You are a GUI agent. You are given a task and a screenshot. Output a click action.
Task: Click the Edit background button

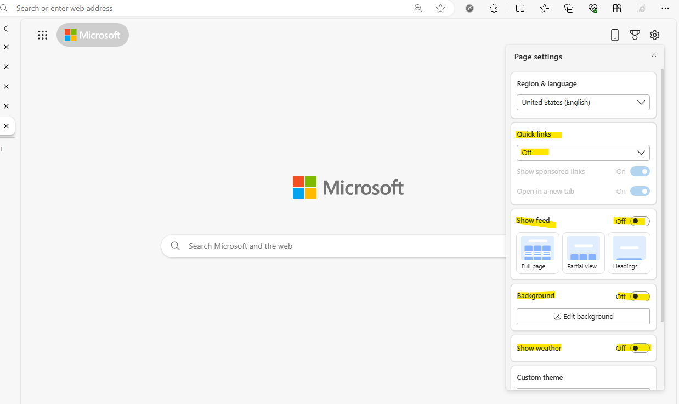(x=583, y=316)
